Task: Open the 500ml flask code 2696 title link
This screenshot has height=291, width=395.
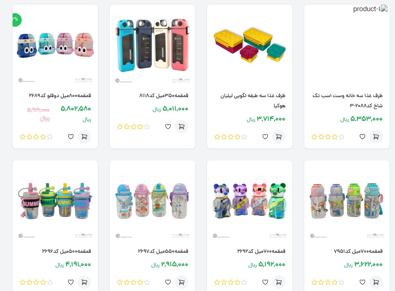Action: [x=66, y=251]
